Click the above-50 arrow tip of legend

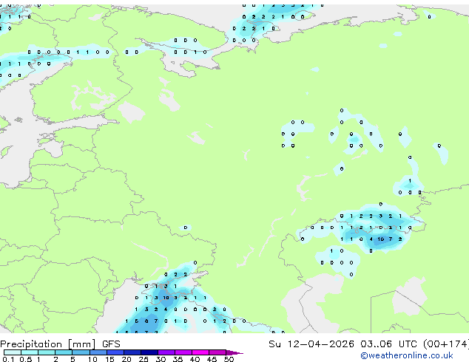click(234, 352)
